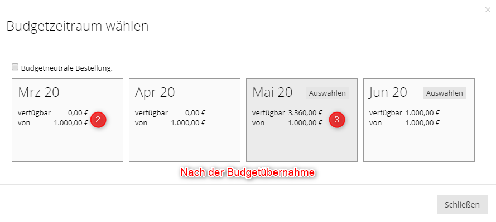Choose Jun 20 via its Auswählen button

coord(445,93)
